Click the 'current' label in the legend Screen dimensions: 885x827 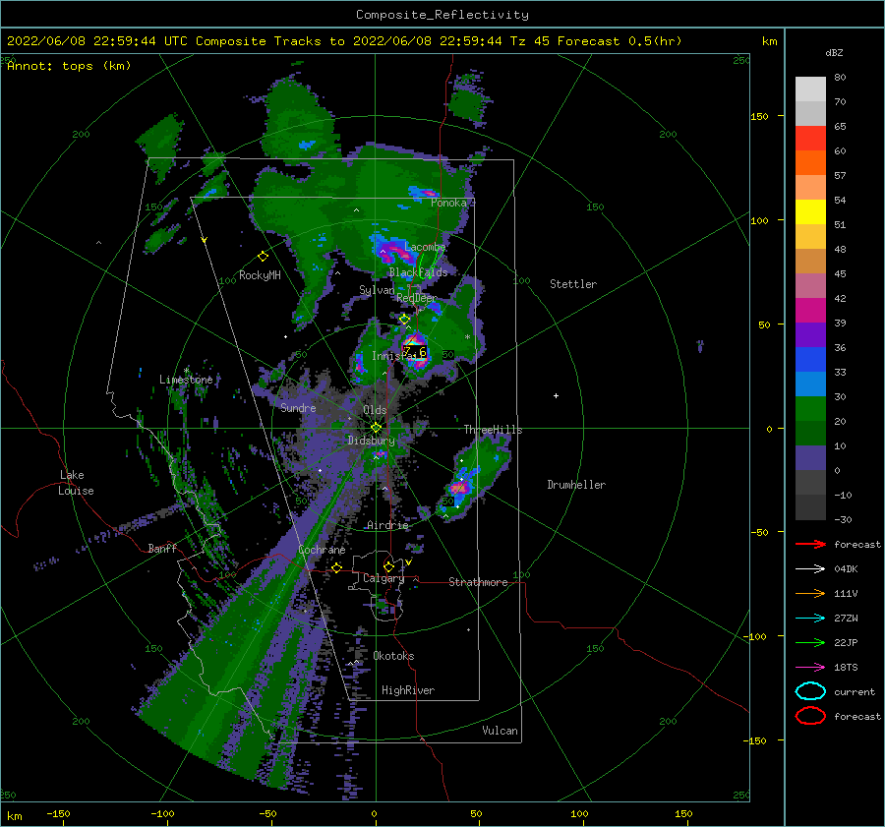[855, 691]
